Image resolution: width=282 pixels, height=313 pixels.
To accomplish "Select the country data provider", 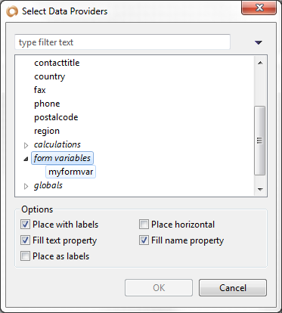I will [50, 76].
